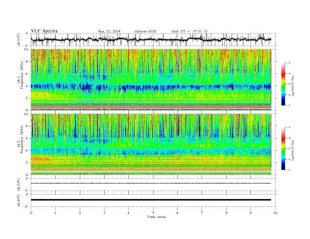This screenshot has height=239, width=310.
Task: Click the ch.2 color scale bar
Action: pyautogui.click(x=283, y=148)
